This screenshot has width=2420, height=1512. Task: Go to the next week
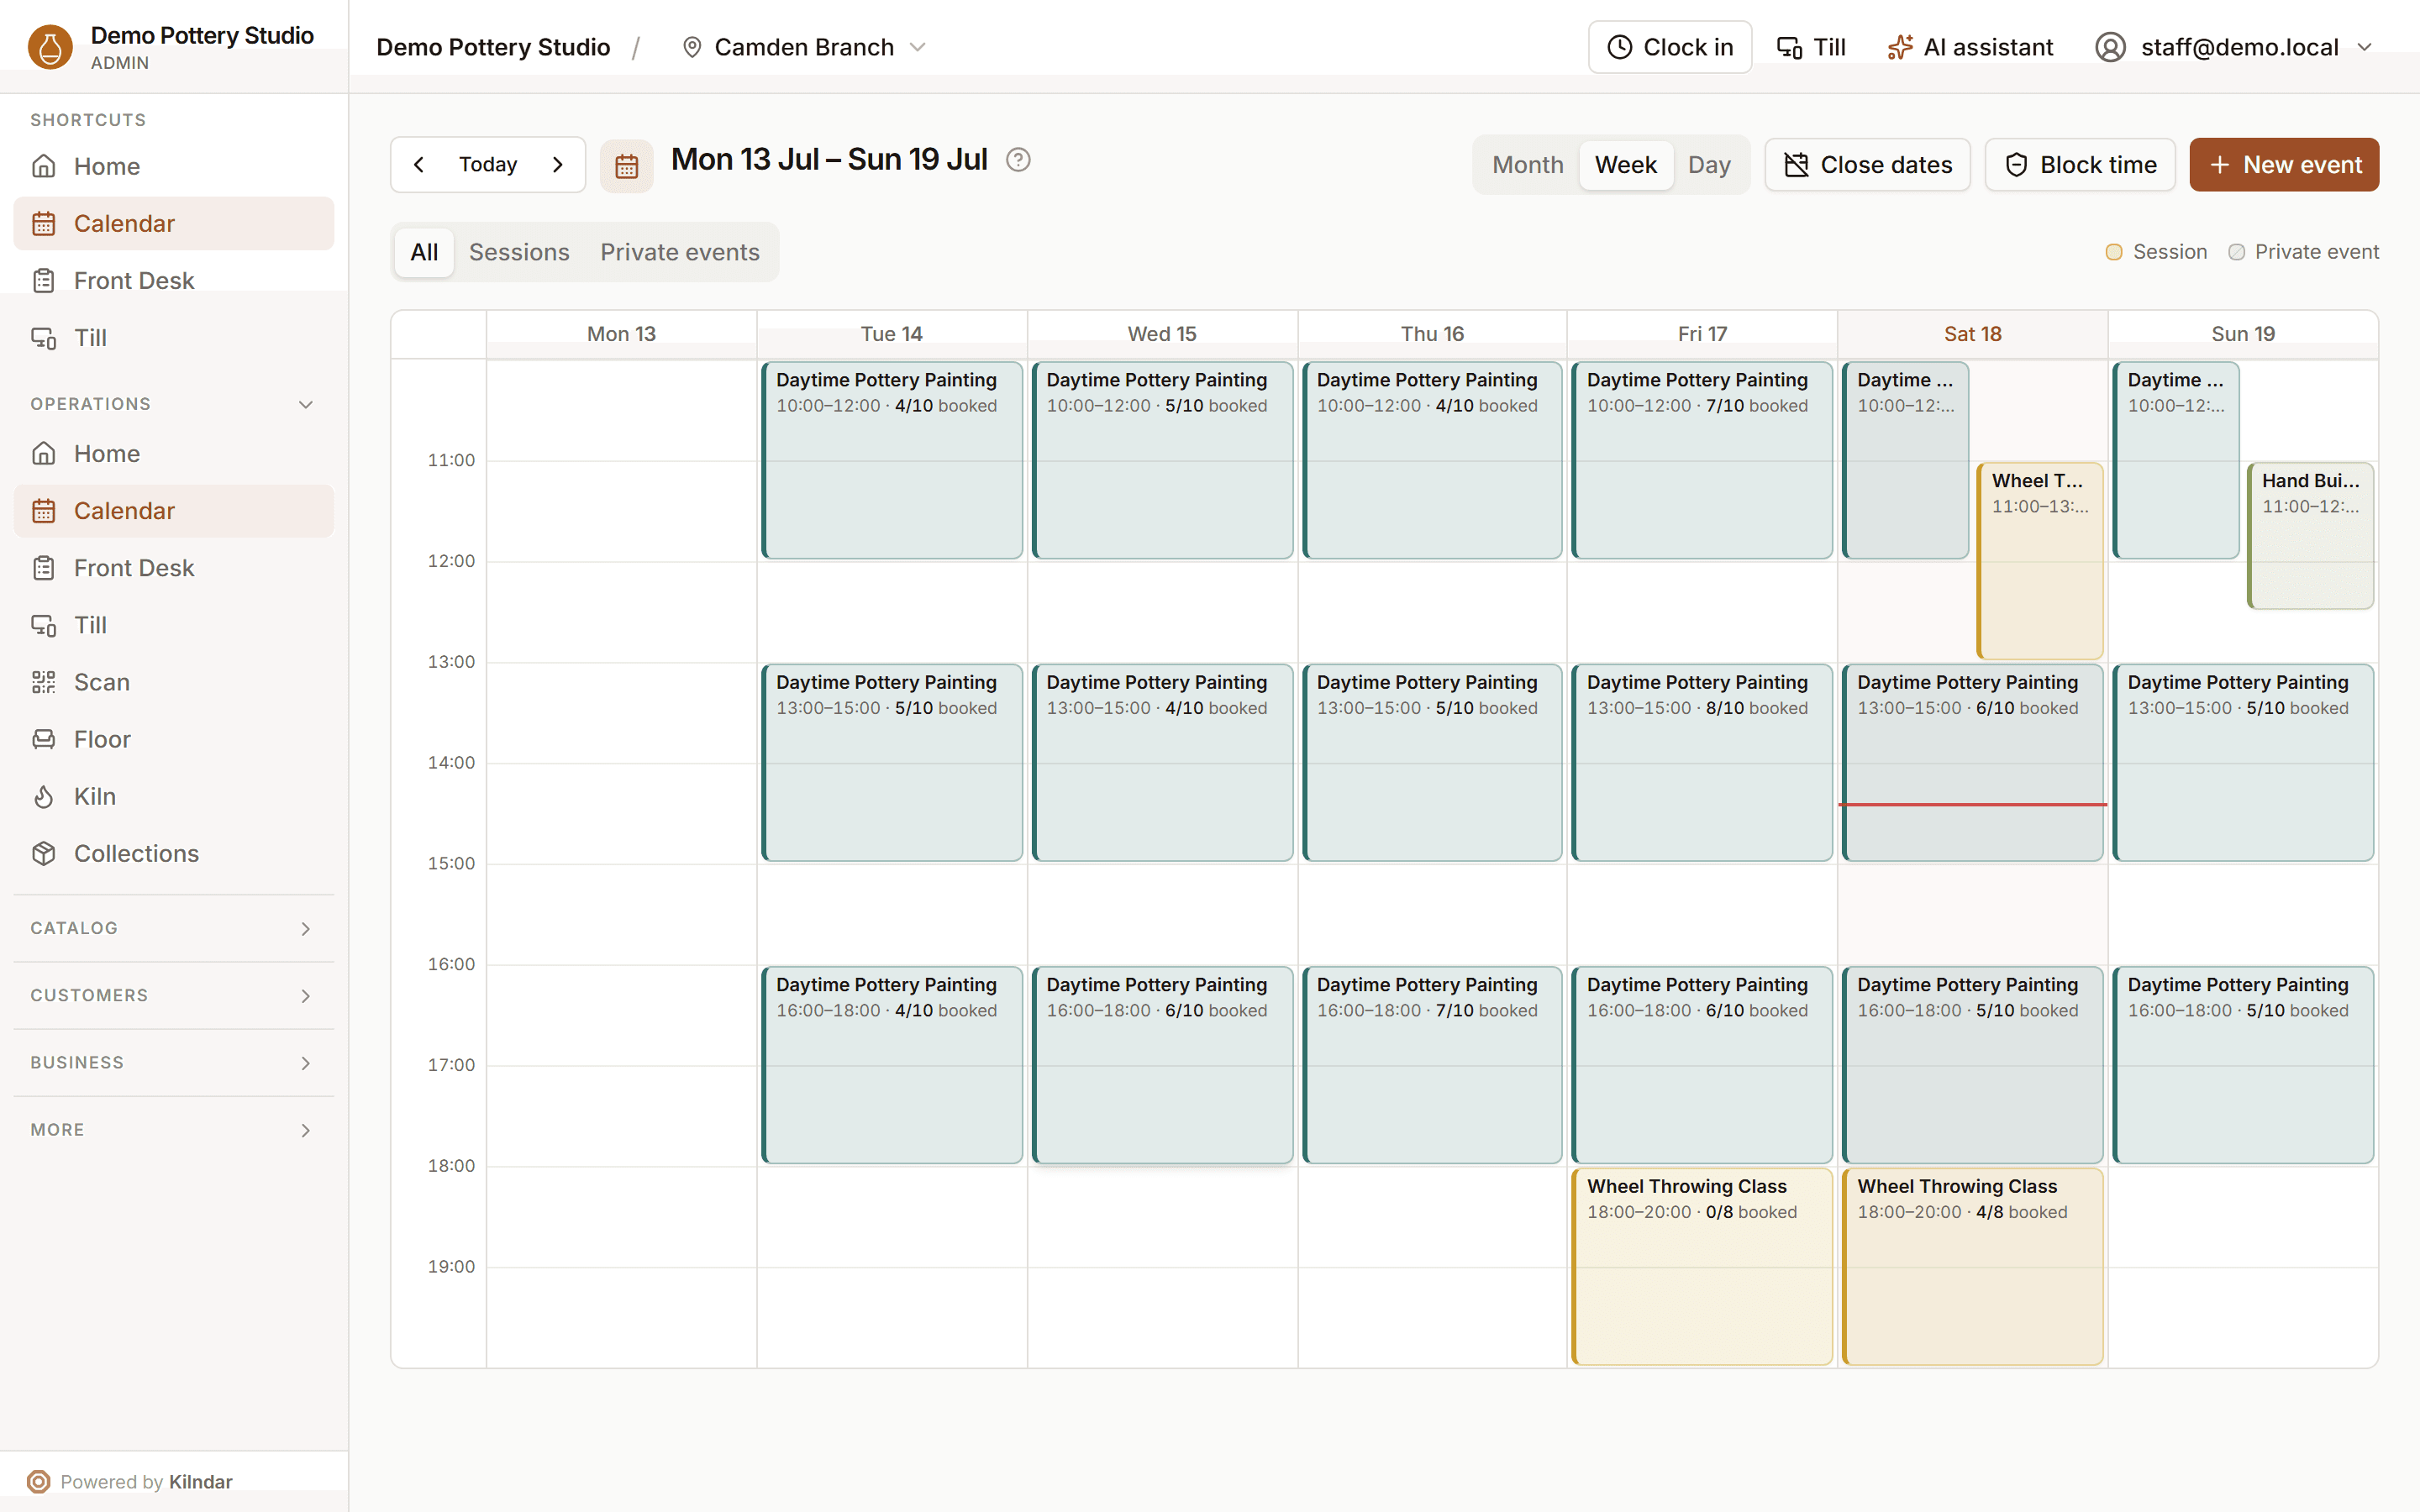click(x=558, y=164)
